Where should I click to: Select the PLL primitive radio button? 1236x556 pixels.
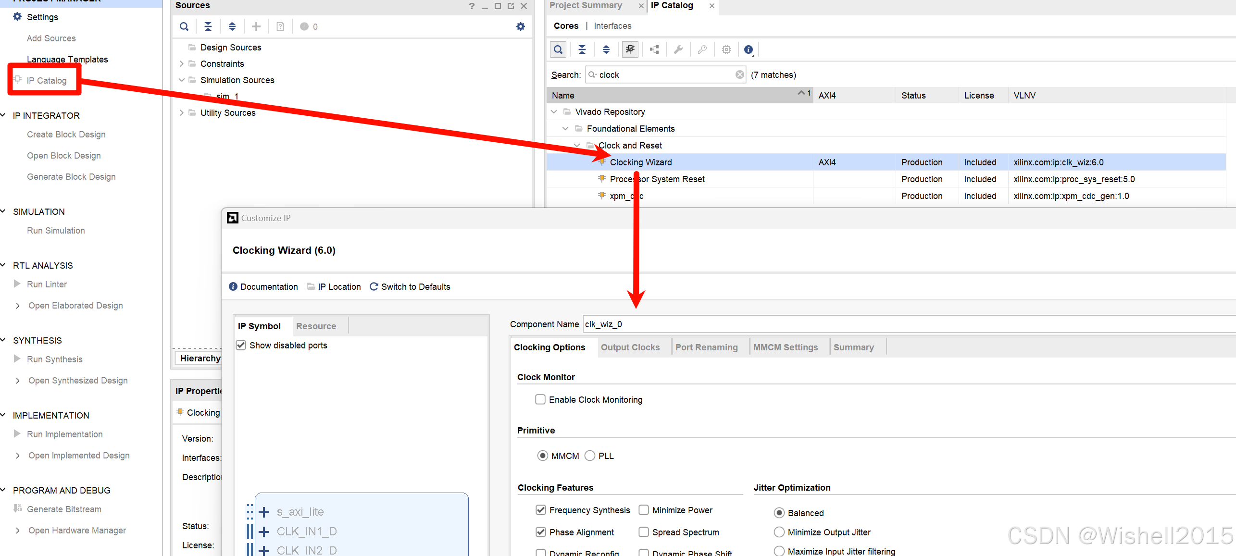(x=590, y=456)
